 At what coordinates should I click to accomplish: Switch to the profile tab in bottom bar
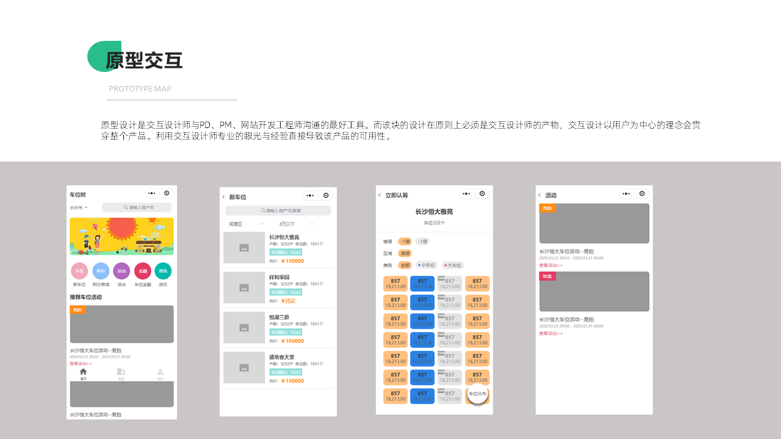[160, 373]
